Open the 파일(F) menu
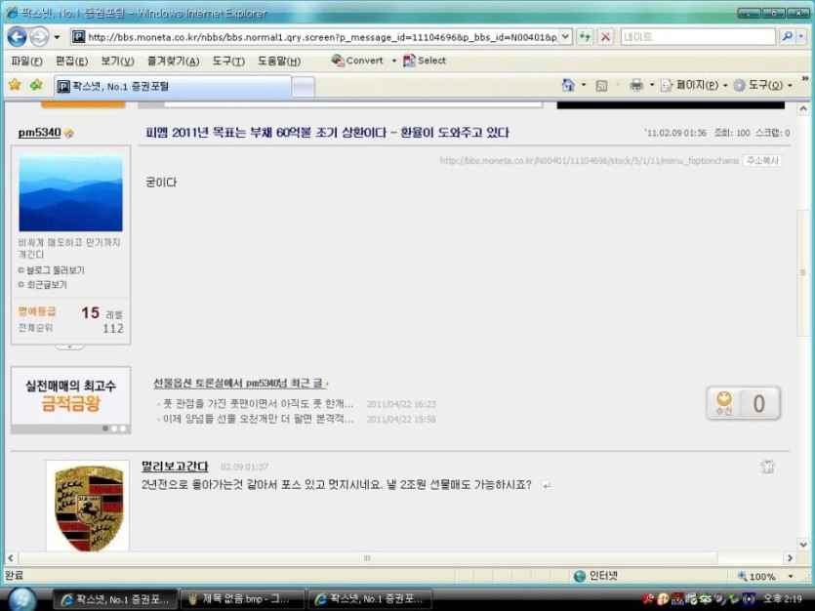 click(x=26, y=61)
